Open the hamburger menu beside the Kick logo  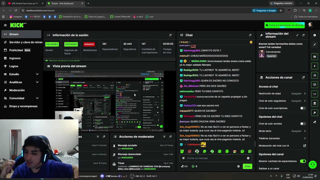point(5,25)
